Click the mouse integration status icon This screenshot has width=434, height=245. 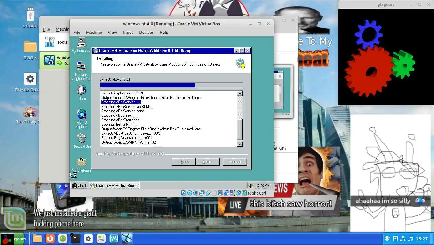pos(238,193)
